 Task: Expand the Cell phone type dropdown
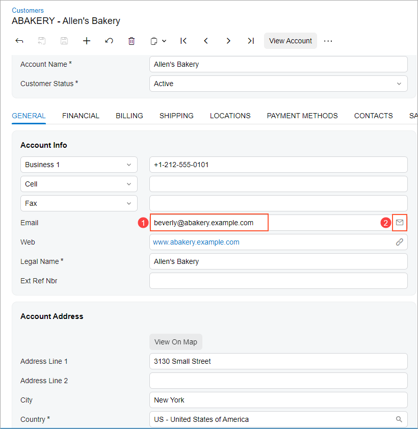(128, 184)
